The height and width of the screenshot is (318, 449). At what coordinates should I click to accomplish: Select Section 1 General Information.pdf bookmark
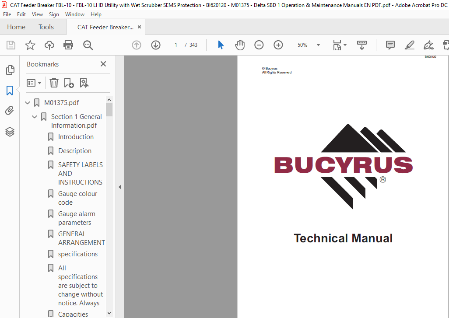[77, 121]
